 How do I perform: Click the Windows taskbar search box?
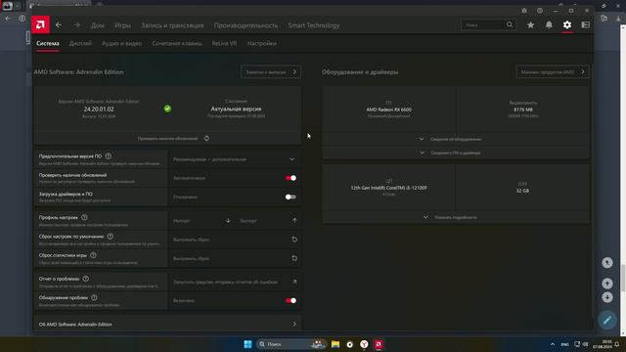291,344
